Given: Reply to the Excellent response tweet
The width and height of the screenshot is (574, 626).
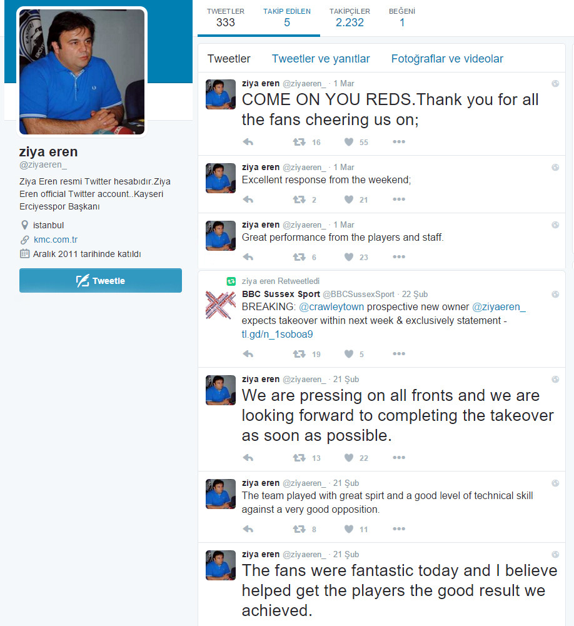Looking at the screenshot, I should [x=248, y=199].
